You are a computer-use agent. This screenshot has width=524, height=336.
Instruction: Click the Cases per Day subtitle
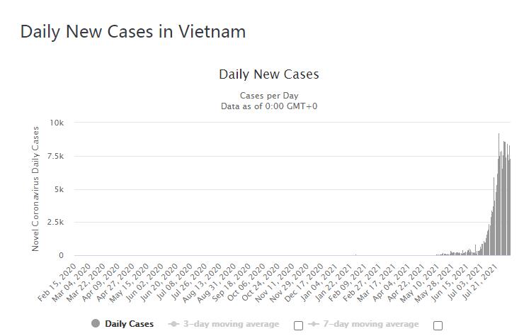269,95
